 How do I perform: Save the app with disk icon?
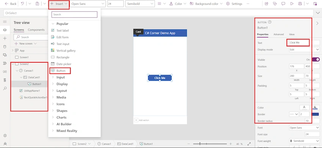coord(300,4)
